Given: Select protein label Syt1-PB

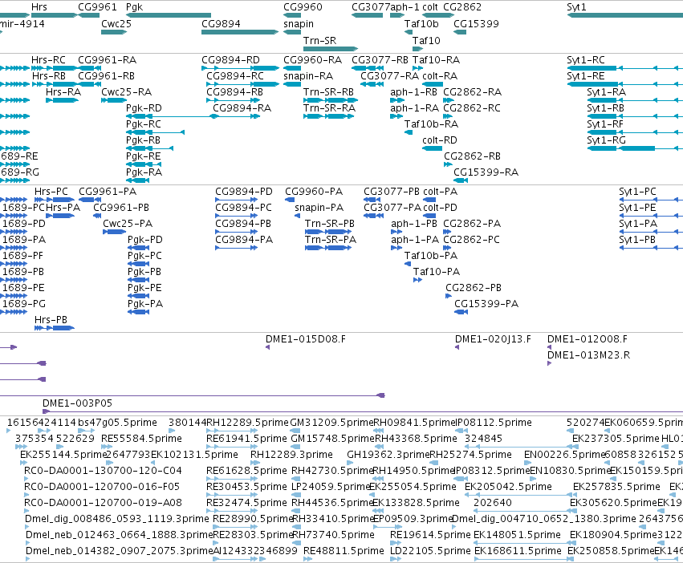Looking at the screenshot, I should (637, 240).
